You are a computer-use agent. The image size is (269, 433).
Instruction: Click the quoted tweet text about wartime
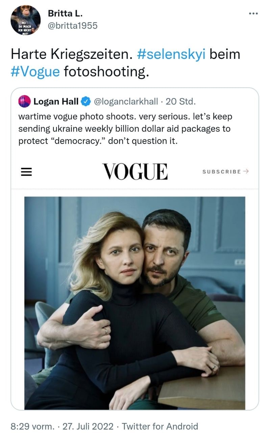[125, 129]
